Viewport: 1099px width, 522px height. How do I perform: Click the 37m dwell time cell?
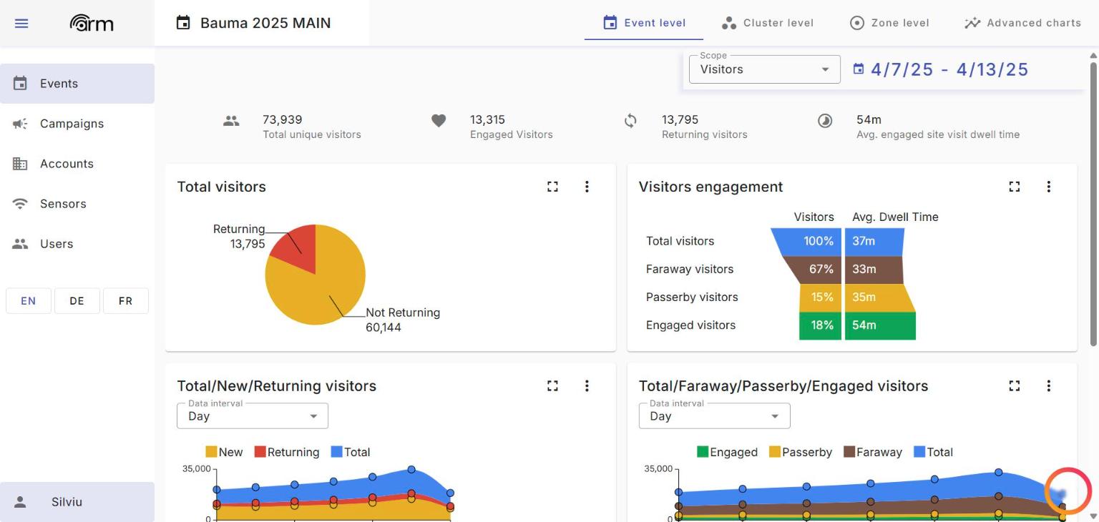[874, 241]
